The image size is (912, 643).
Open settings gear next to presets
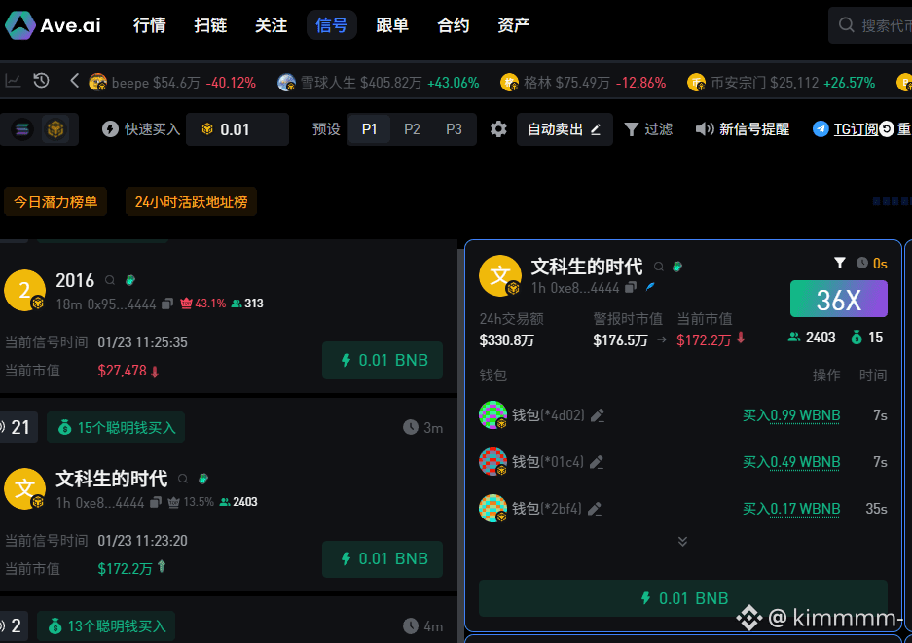point(498,129)
